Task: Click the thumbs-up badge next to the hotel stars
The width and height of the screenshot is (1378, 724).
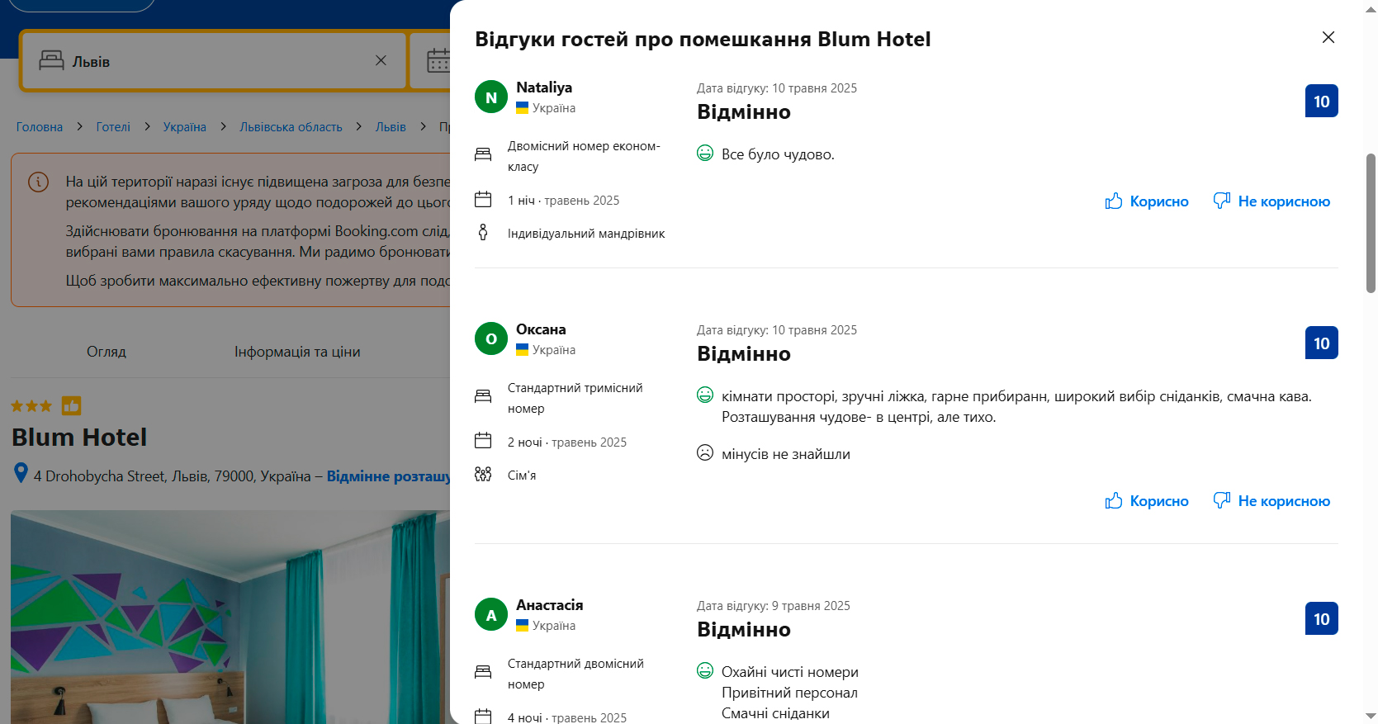Action: [x=72, y=405]
